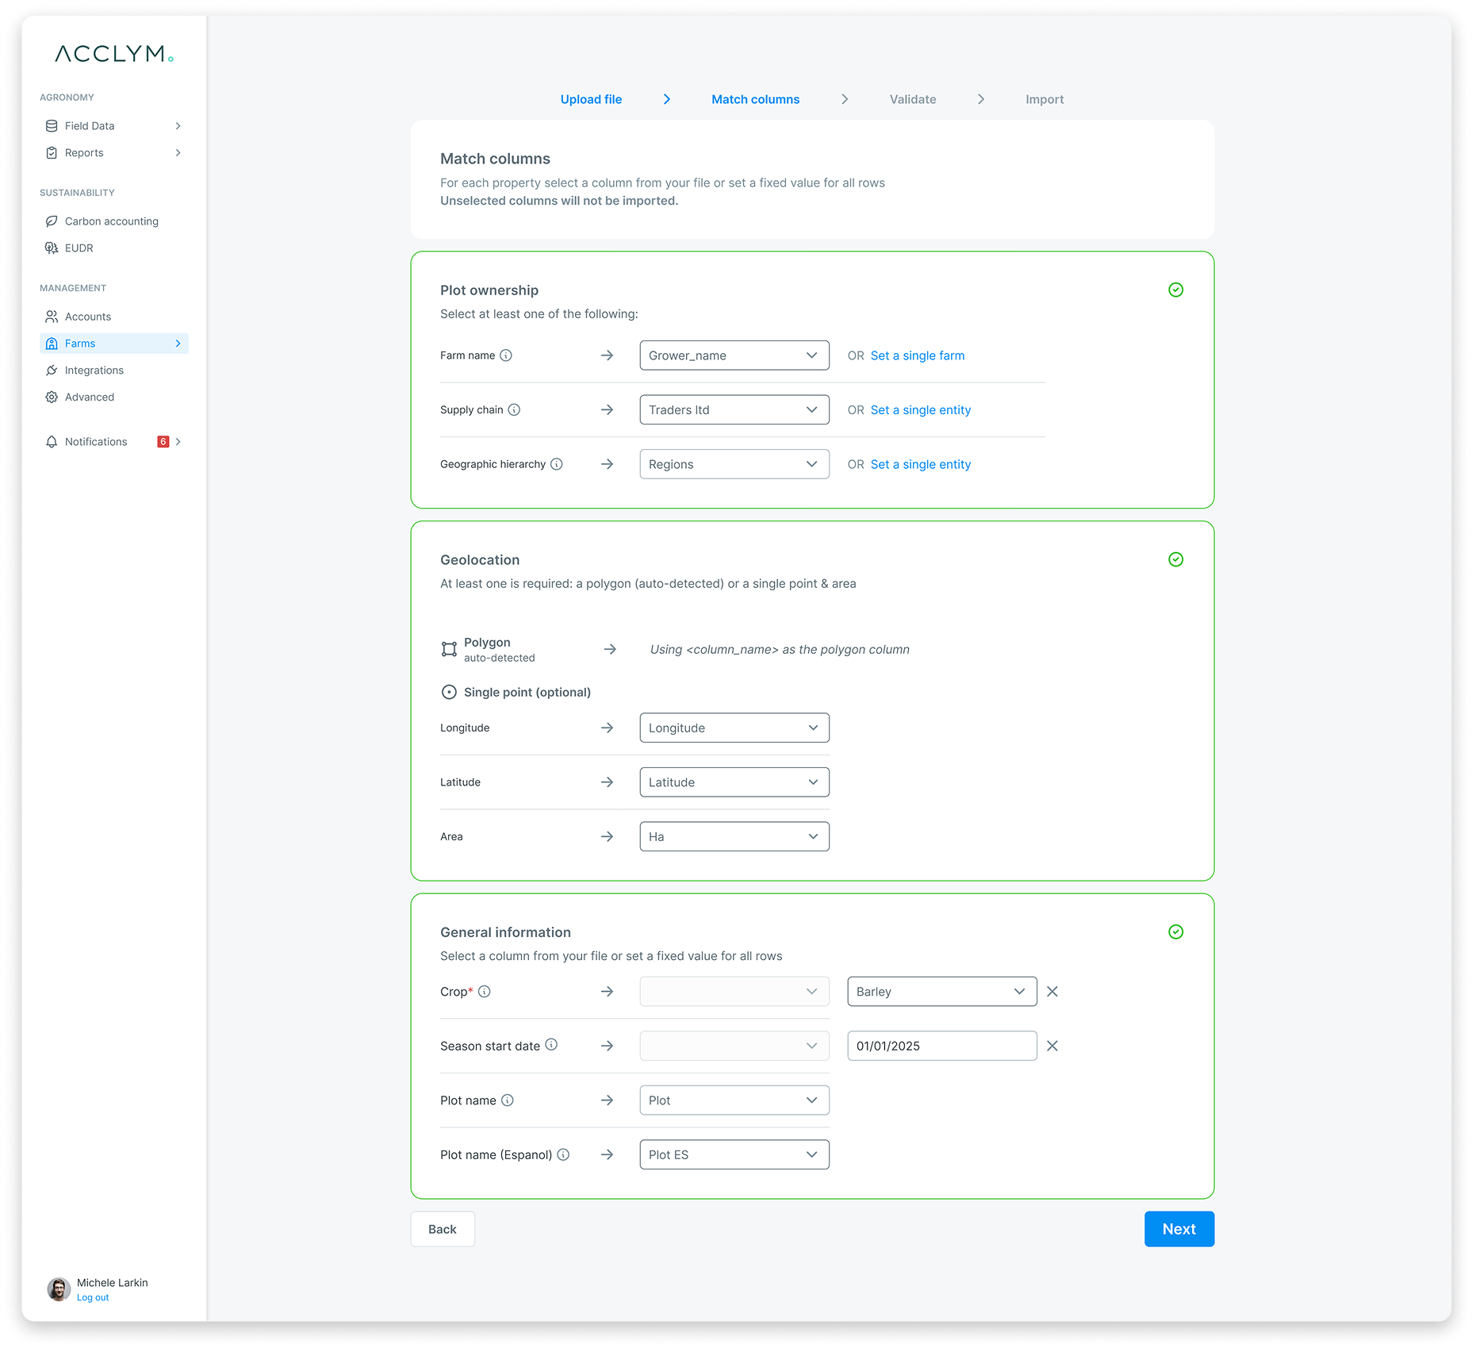Clear the 01/01/2025 season date value
The width and height of the screenshot is (1472, 1348).
click(1052, 1047)
